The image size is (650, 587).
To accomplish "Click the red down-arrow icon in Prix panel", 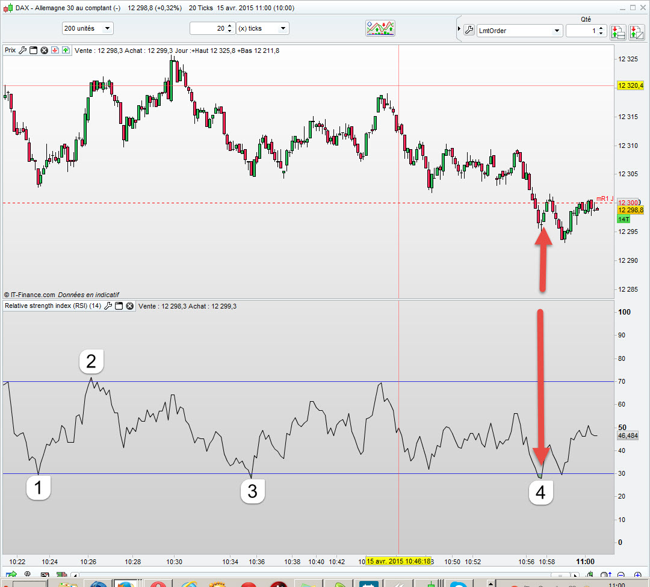I will click(55, 50).
